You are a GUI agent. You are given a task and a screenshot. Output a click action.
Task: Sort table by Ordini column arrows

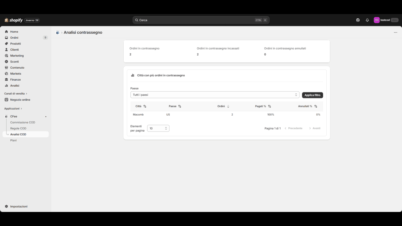[x=228, y=106]
